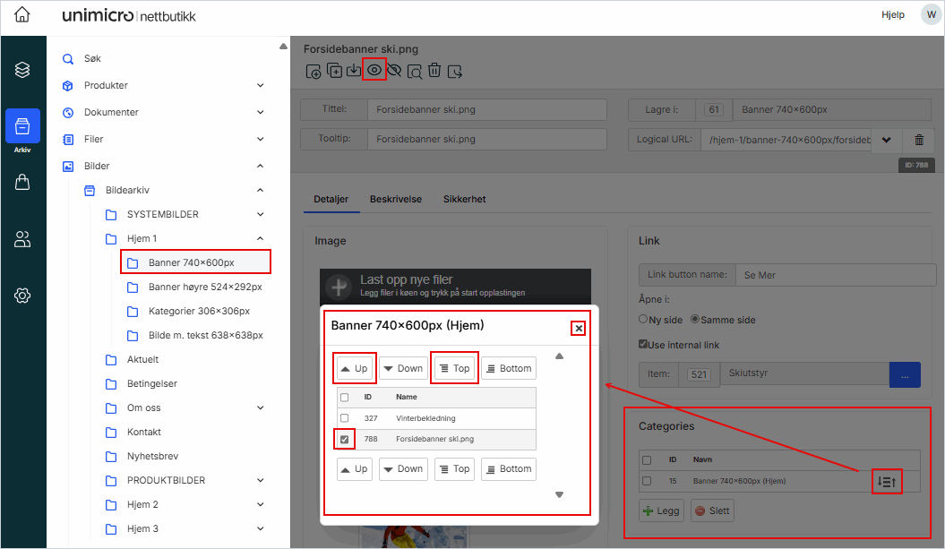This screenshot has width=945, height=549.
Task: Click the upper Top button in the dialog
Action: click(x=455, y=368)
